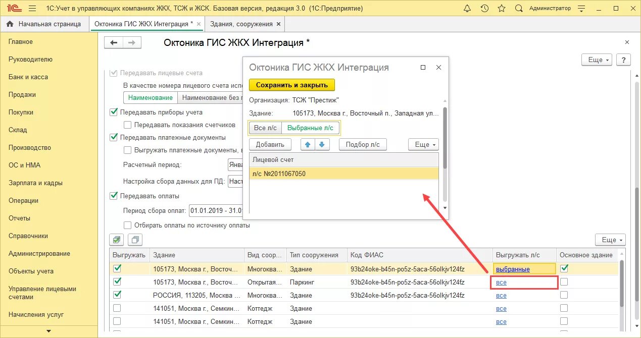Open Начисления услуг section
The image size is (641, 338).
coord(36,314)
